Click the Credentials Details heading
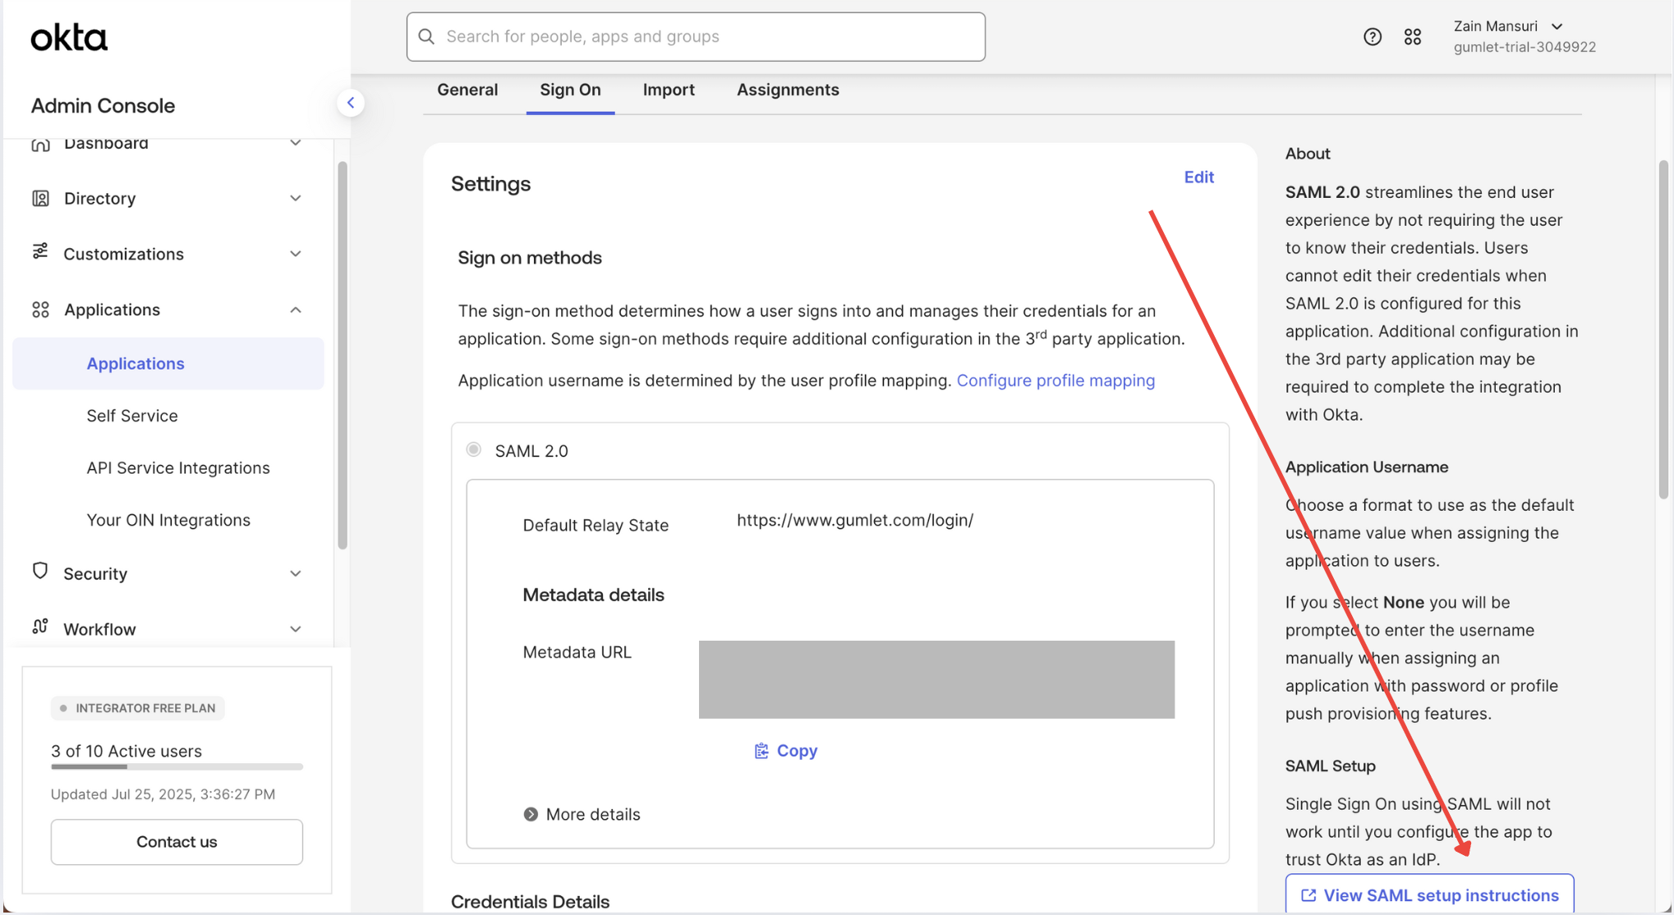Viewport: 1674px width, 915px height. 530,901
